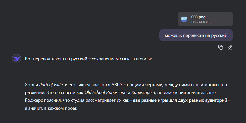Click the last line "а значит, в каждом проек"
This screenshot has width=246, height=123.
coord(51,108)
